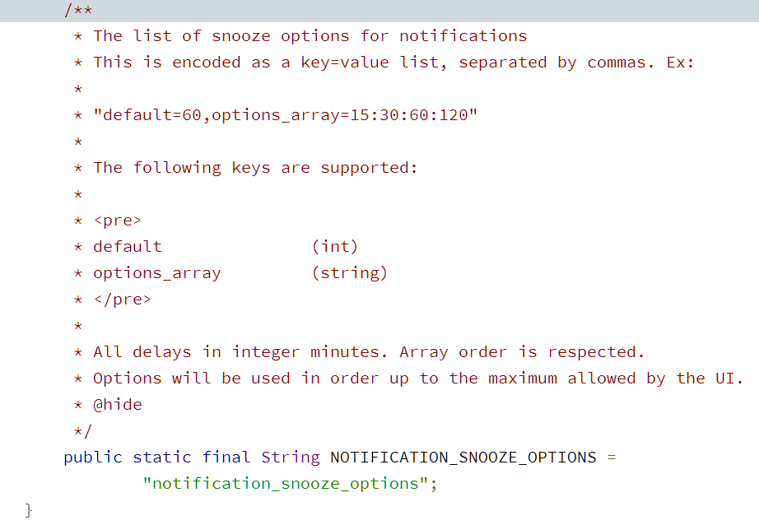Click the (string) type annotation
Image resolution: width=759 pixels, height=525 pixels.
coord(350,273)
